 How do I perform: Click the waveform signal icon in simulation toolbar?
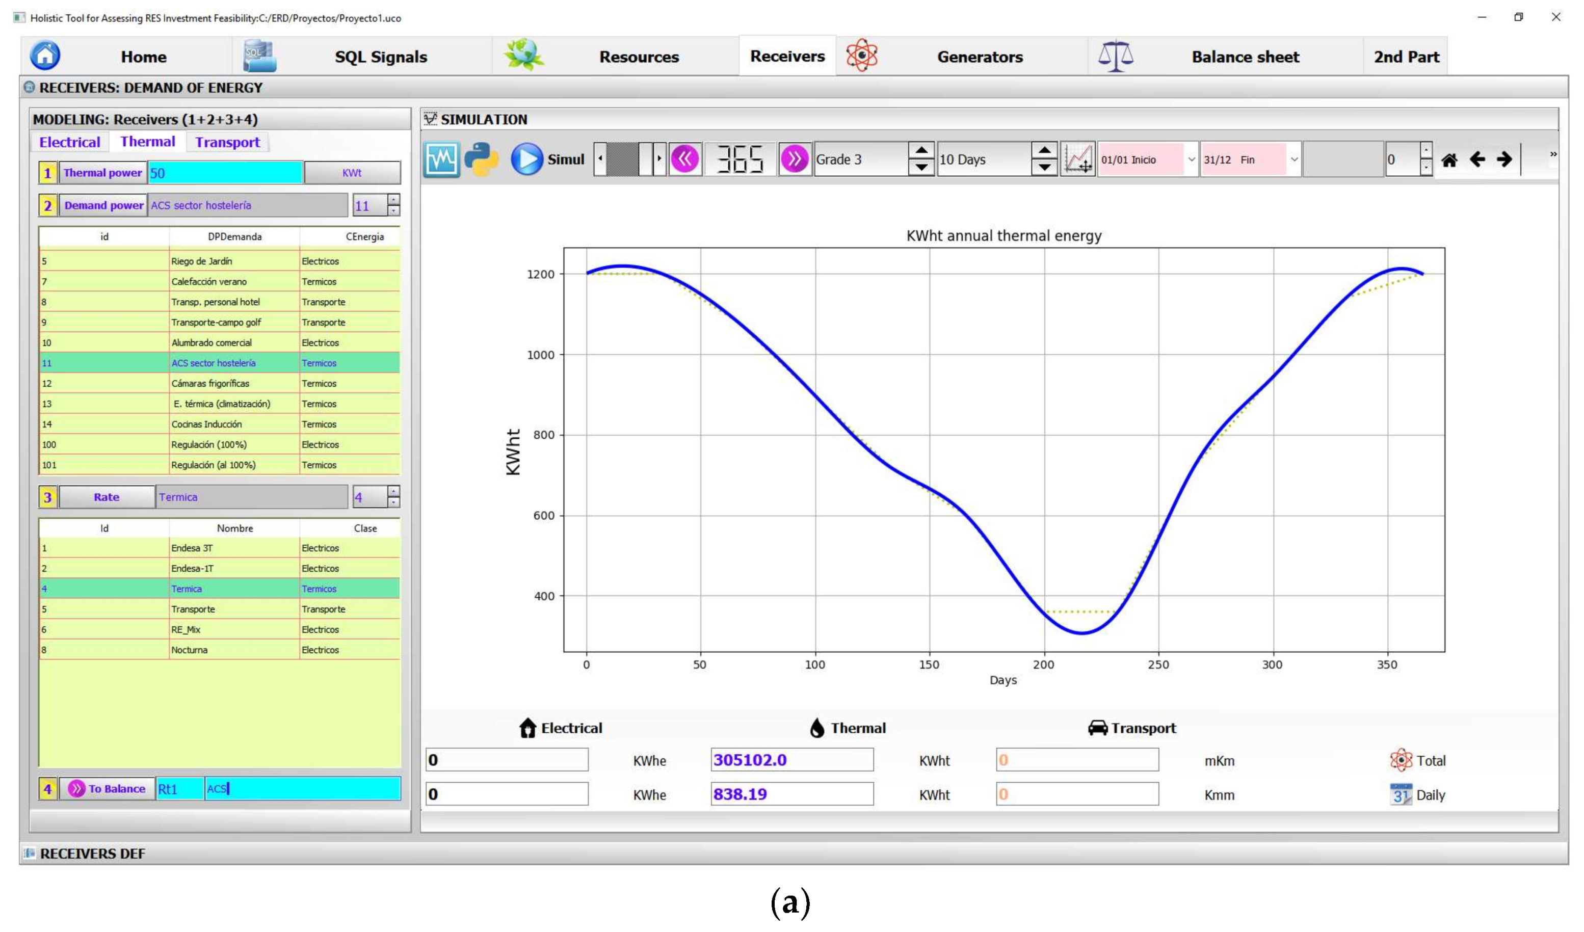(x=441, y=159)
